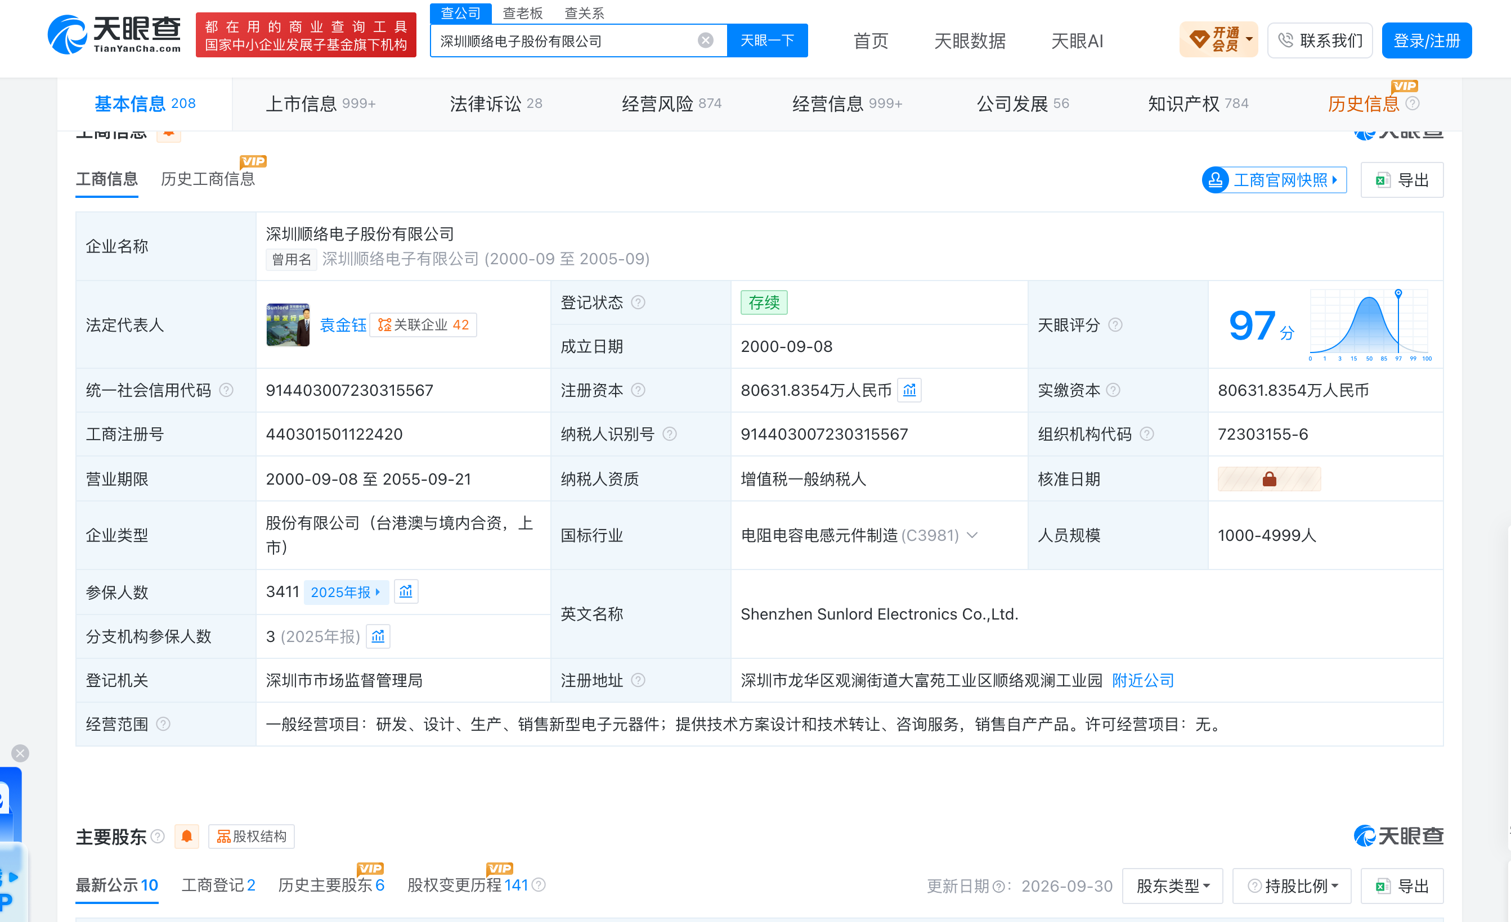Show help for 统一社会信用代码
1511x922 pixels.
tap(226, 390)
